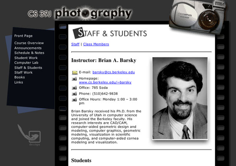Click the Office: 785 Soda text
Image resolution: width=236 pixels, height=166 pixels.
point(93,88)
